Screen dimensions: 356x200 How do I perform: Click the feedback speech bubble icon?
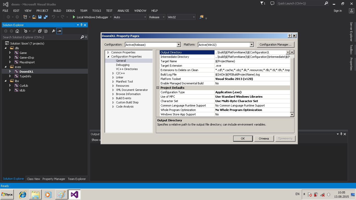pyautogui.click(x=272, y=3)
